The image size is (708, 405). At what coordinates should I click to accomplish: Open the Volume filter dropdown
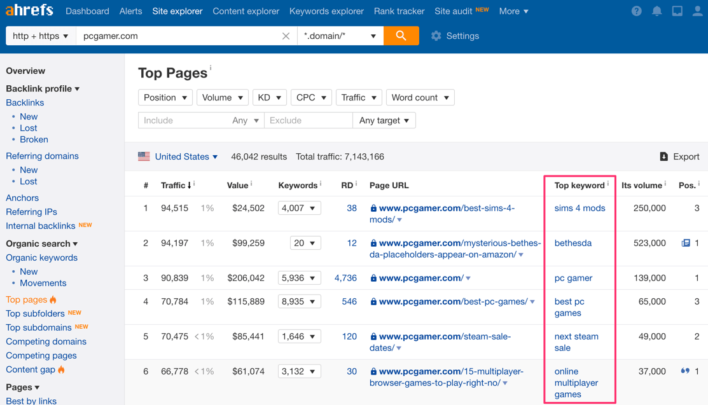223,97
